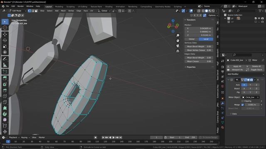Select the Bevel tool

pos(5,90)
